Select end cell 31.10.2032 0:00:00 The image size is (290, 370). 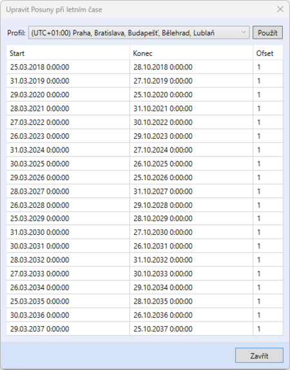pyautogui.click(x=191, y=260)
